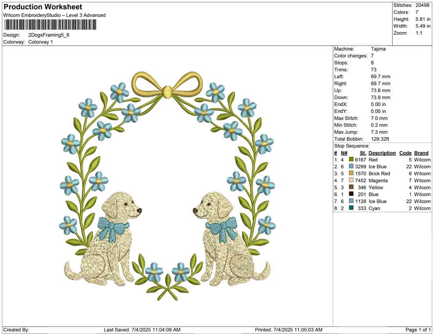
Task: Click the Width value '5.49 in'
Action: point(423,26)
